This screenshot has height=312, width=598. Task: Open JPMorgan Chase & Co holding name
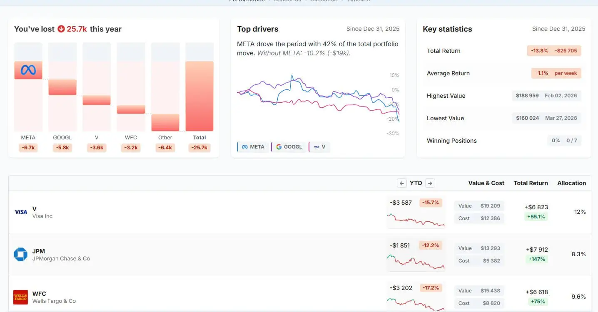[x=61, y=259]
